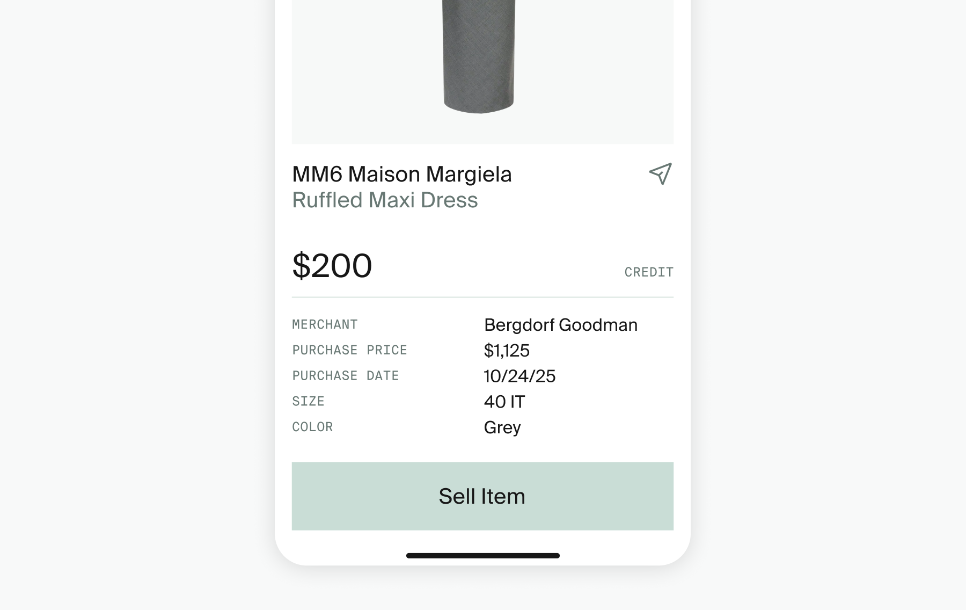Screen dimensions: 966x610
Task: Tap the $1,125 purchase price value
Action: click(507, 351)
